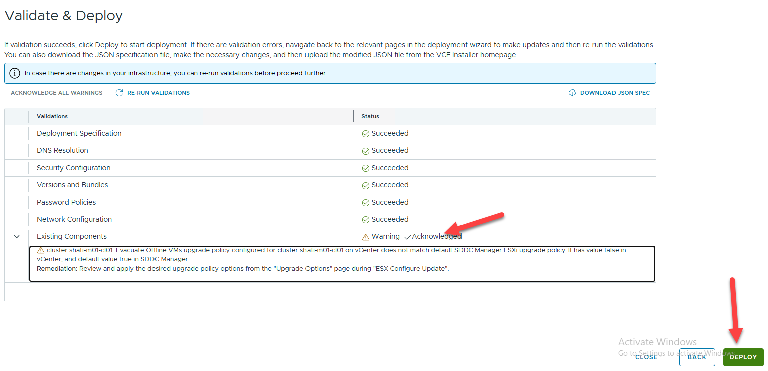
Task: Click the info icon in the blue banner
Action: (15, 73)
